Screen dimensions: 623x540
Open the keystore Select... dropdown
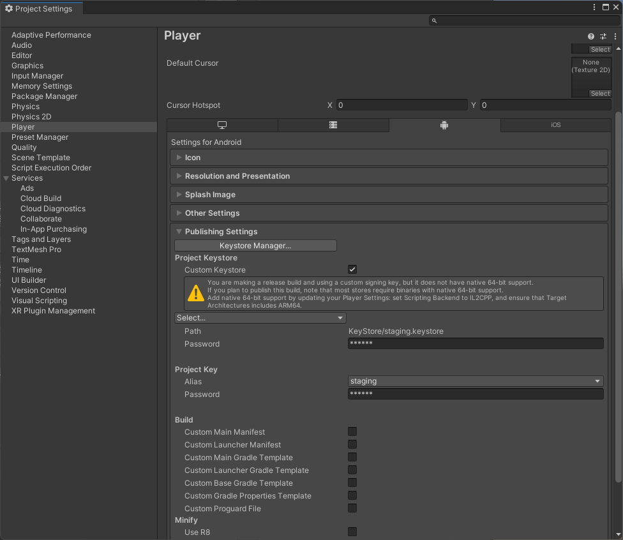click(x=260, y=318)
